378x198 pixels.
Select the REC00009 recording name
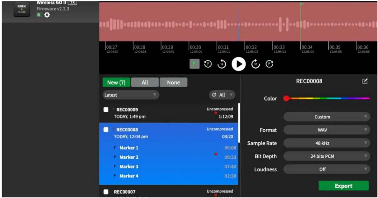tap(127, 110)
